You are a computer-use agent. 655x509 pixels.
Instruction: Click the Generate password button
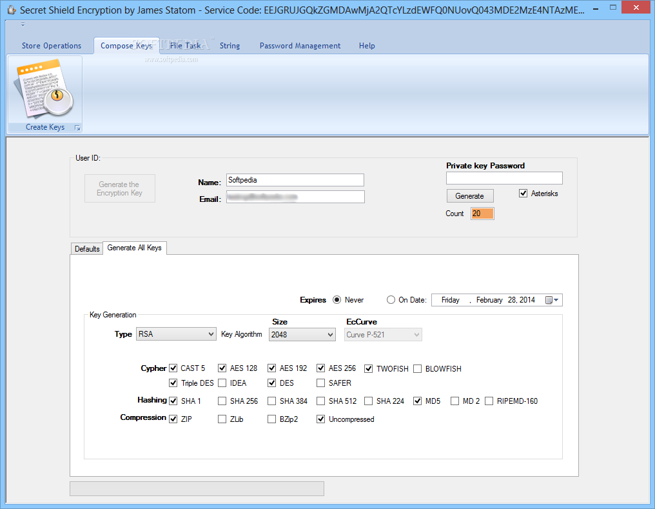pyautogui.click(x=469, y=196)
